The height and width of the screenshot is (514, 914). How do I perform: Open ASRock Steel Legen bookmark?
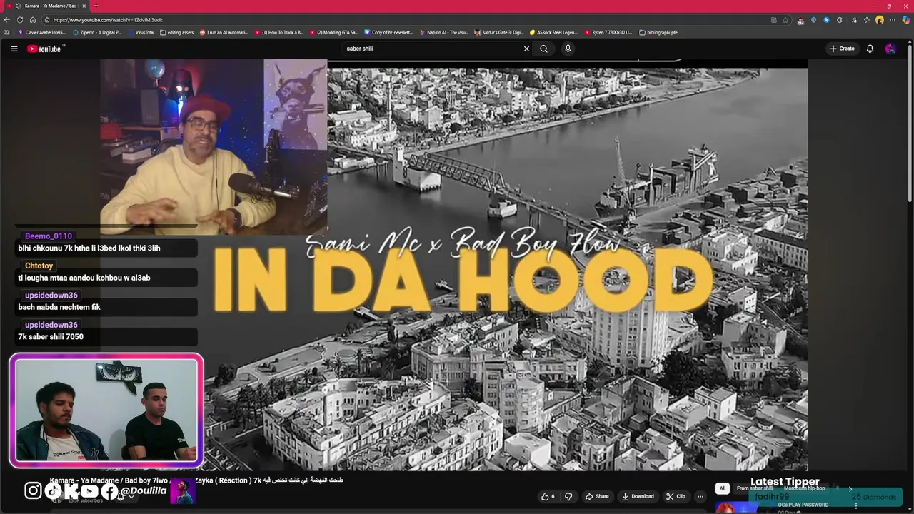click(554, 32)
